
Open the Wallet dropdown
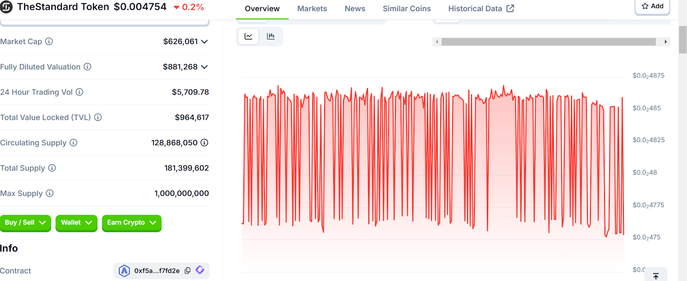pos(76,223)
